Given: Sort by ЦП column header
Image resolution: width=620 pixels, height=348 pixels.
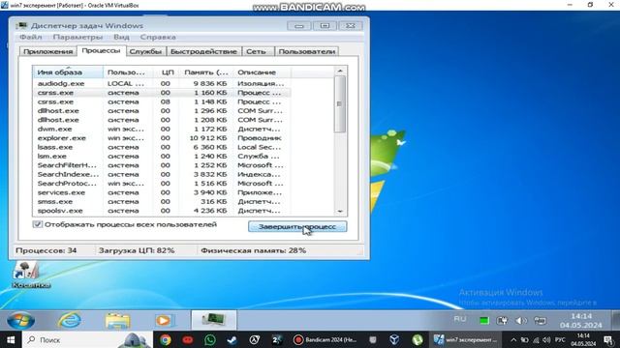Looking at the screenshot, I should click(x=166, y=72).
